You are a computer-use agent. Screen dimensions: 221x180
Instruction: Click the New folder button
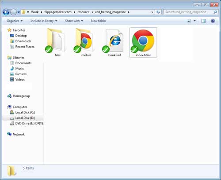tap(99, 21)
